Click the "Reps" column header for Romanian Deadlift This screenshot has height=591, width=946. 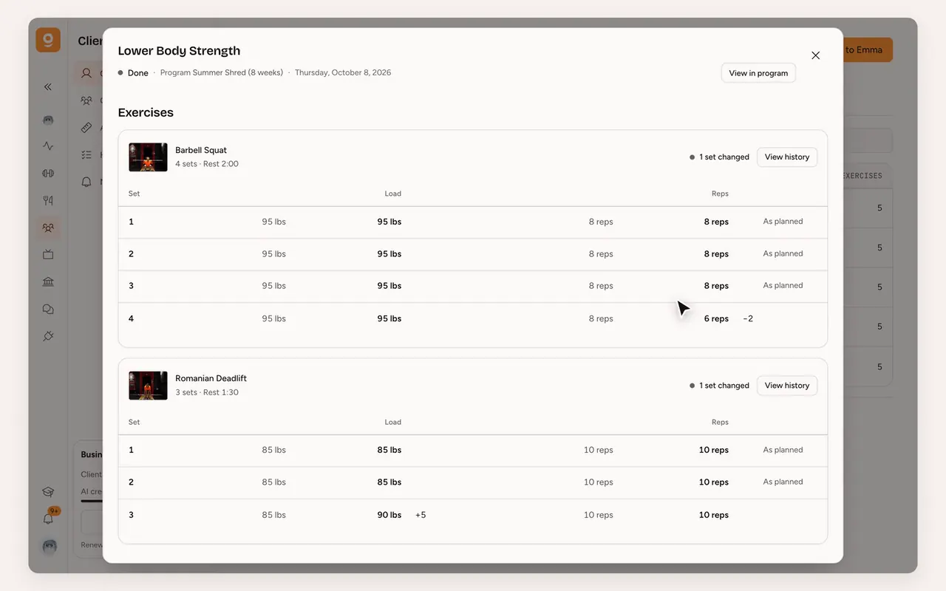tap(720, 422)
